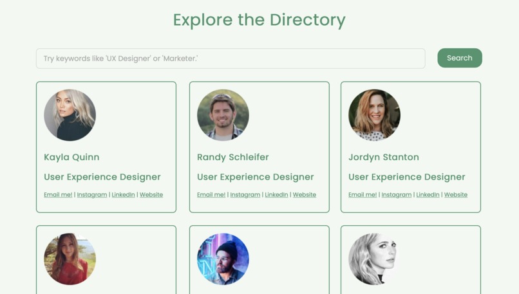Open Kayla Quinn's Email me! link
519x294 pixels.
click(x=58, y=195)
